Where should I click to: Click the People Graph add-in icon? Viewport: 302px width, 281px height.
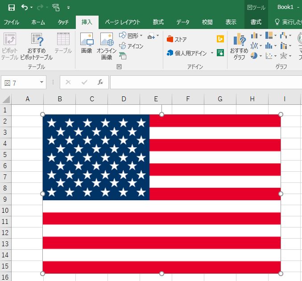coord(220,53)
